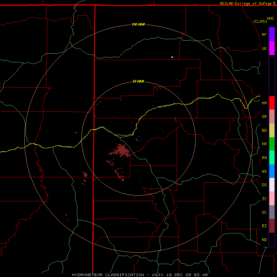Image resolution: width=277 pixels, height=277 pixels.
Task: Click the GR legend label
Action: [x=264, y=117]
